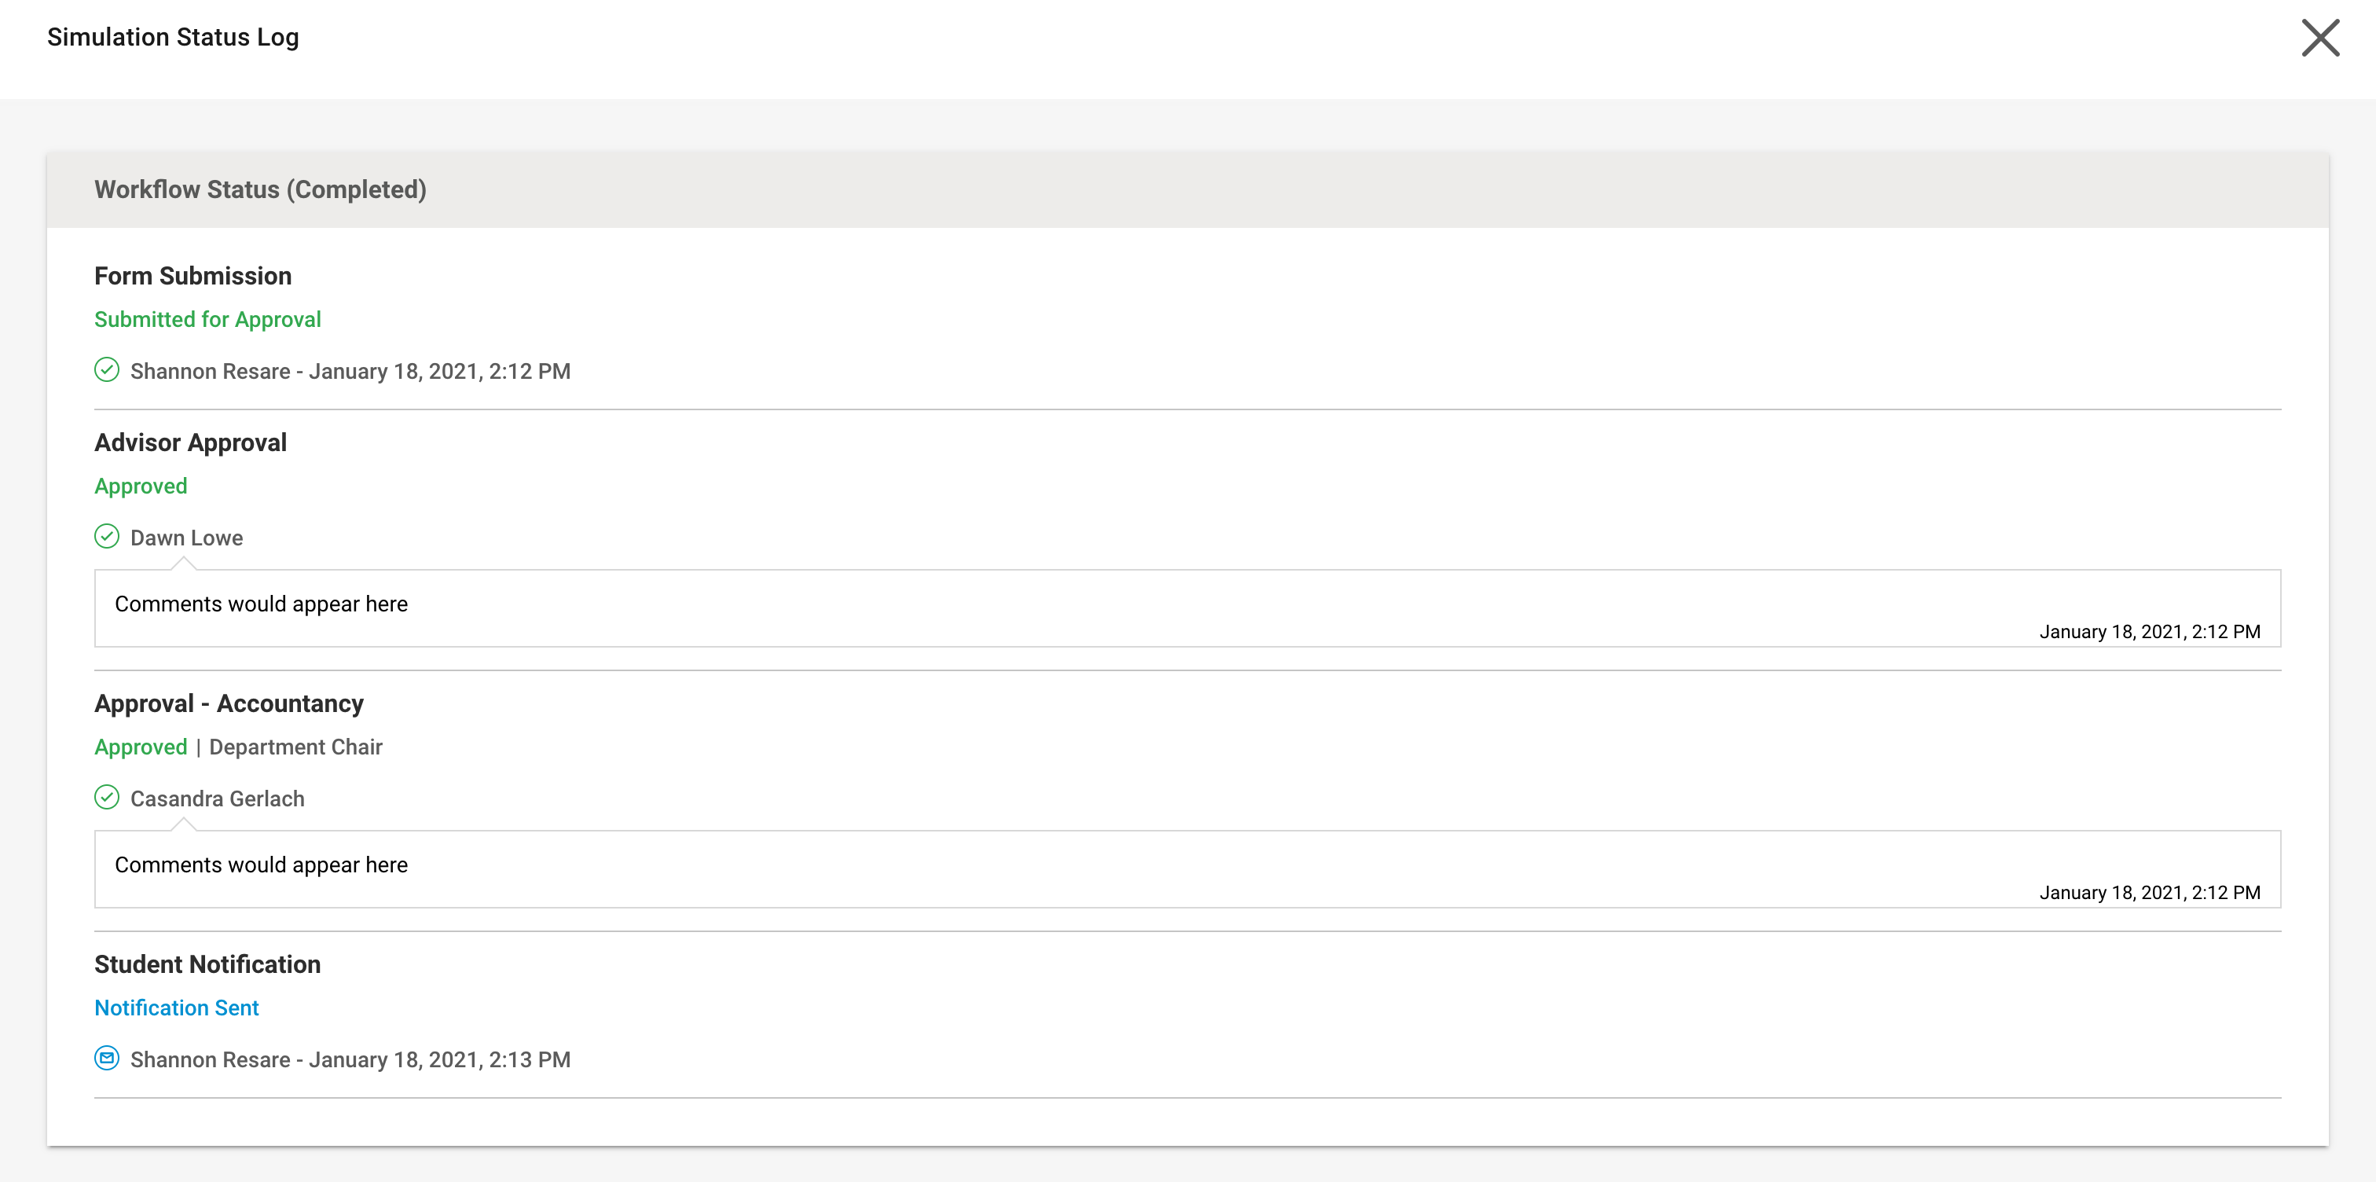Click the blue notification icon before Shannon Resare's timestamp
Screen dimensions: 2376x1182
107,1059
